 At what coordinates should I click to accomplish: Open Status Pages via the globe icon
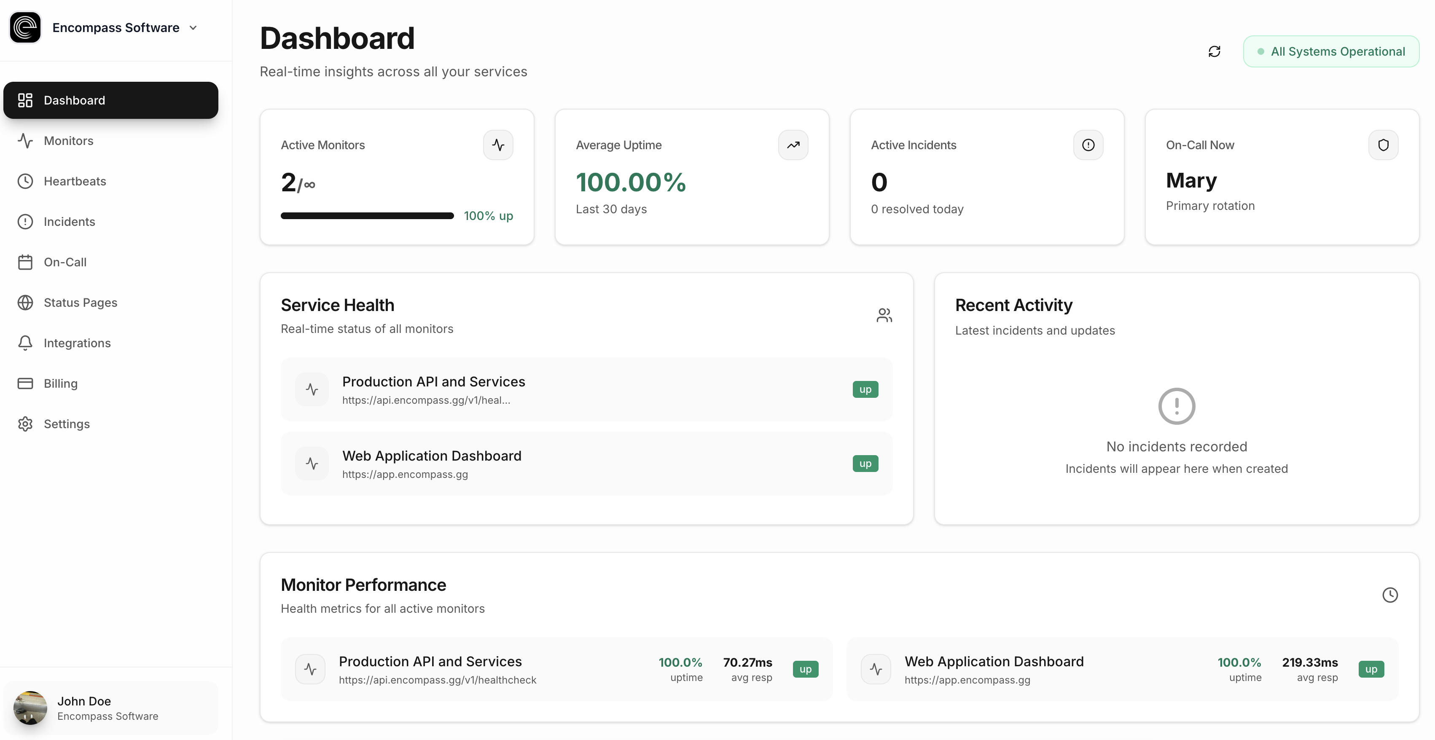[x=26, y=302]
